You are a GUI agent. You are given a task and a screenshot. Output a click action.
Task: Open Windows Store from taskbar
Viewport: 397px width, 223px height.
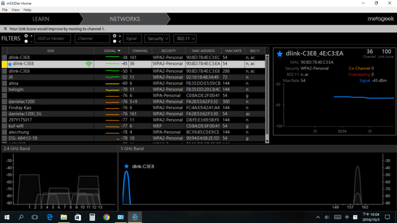coord(78,217)
